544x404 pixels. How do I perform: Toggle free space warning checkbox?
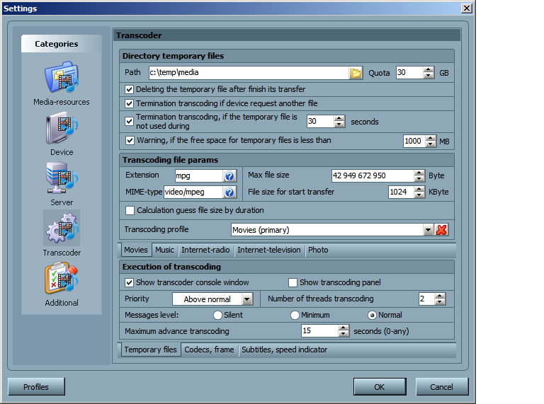(x=130, y=140)
